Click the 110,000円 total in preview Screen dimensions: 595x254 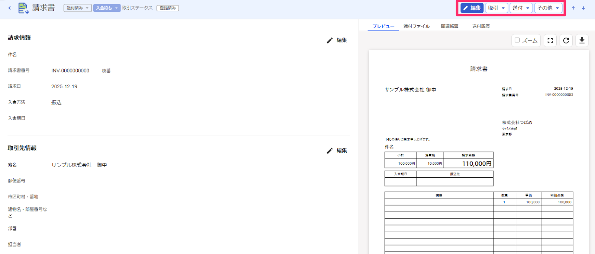(476, 163)
